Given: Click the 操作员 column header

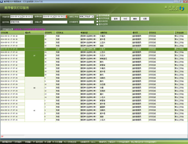Looking at the screenshot, I should click(x=140, y=33).
